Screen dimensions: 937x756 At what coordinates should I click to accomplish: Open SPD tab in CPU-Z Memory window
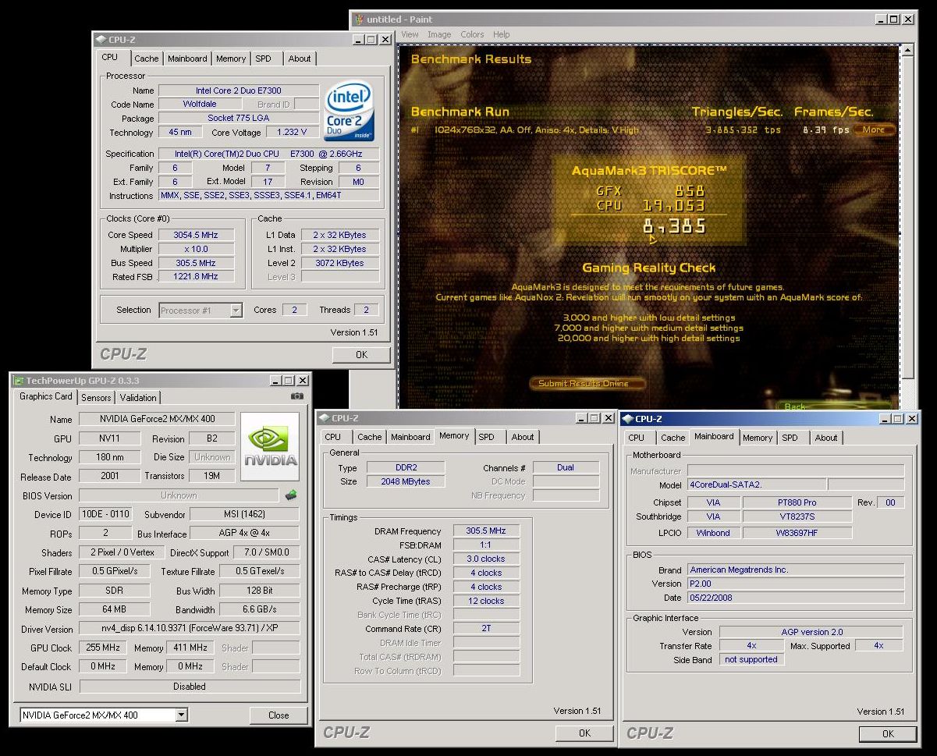coord(487,437)
